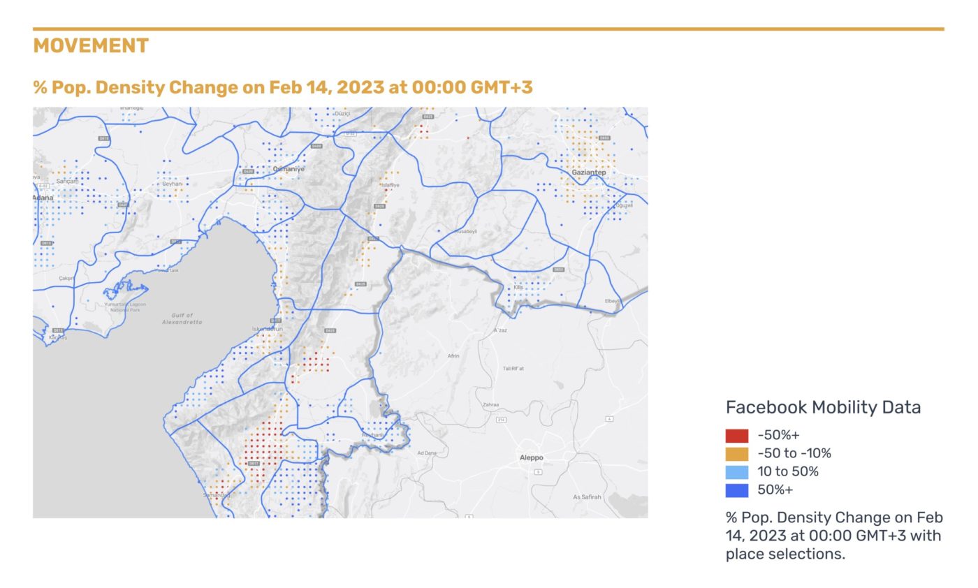Click the 'Tall Rif'at' town label
The height and width of the screenshot is (588, 978).
pos(513,369)
